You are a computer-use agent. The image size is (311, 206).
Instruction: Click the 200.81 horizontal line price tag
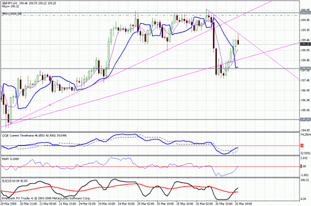pos(306,13)
